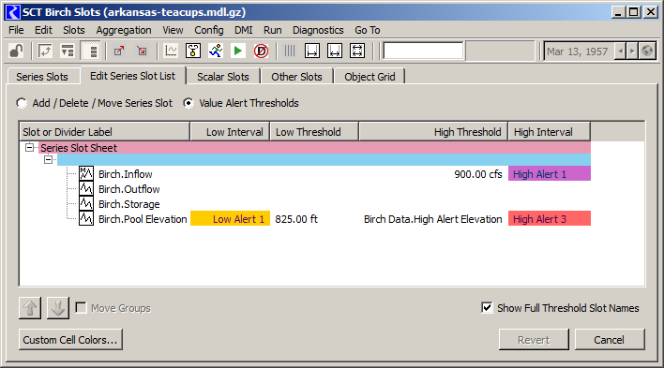Screen dimensions: 664x368
Task: Click Birch Data.High Alert Elevation cell
Action: tap(432, 219)
